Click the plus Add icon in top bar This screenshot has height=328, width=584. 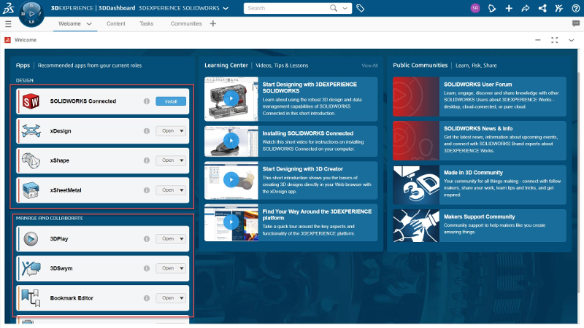pyautogui.click(x=509, y=8)
